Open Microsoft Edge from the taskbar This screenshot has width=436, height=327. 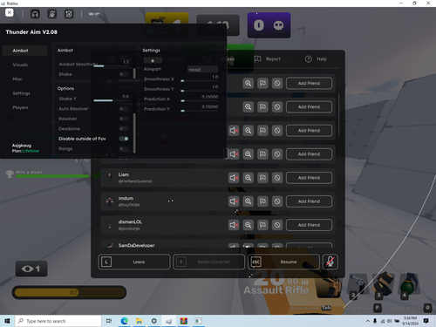coord(125,321)
